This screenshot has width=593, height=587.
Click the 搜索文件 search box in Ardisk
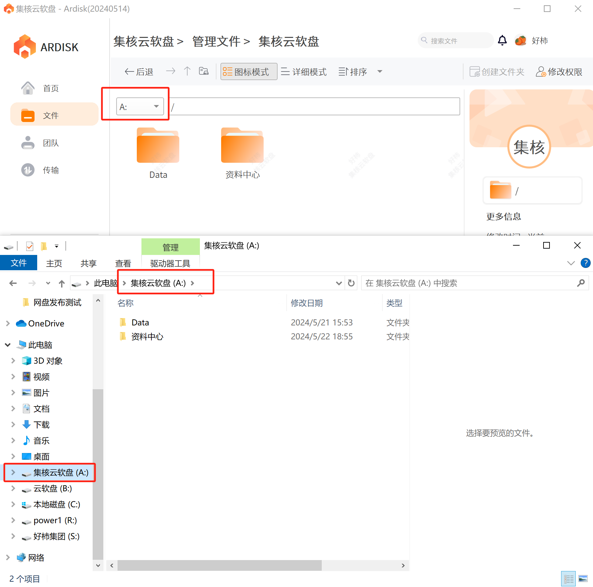click(456, 41)
